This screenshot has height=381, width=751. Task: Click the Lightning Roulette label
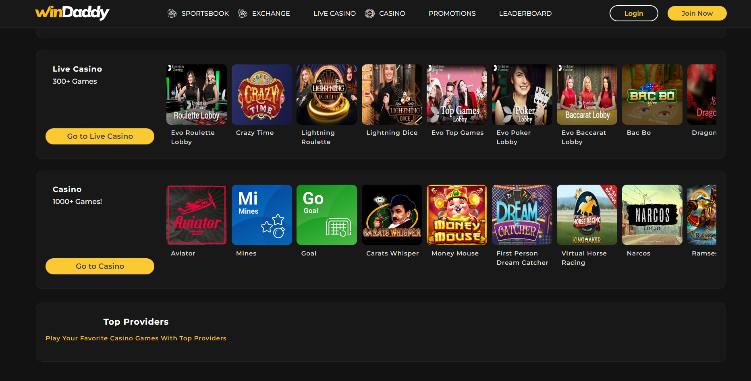click(x=318, y=137)
